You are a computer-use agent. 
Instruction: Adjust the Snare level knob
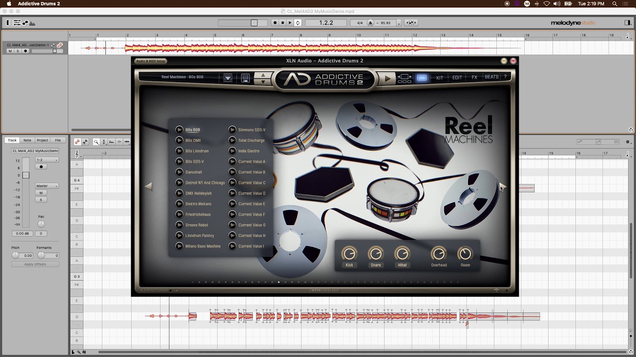click(376, 254)
